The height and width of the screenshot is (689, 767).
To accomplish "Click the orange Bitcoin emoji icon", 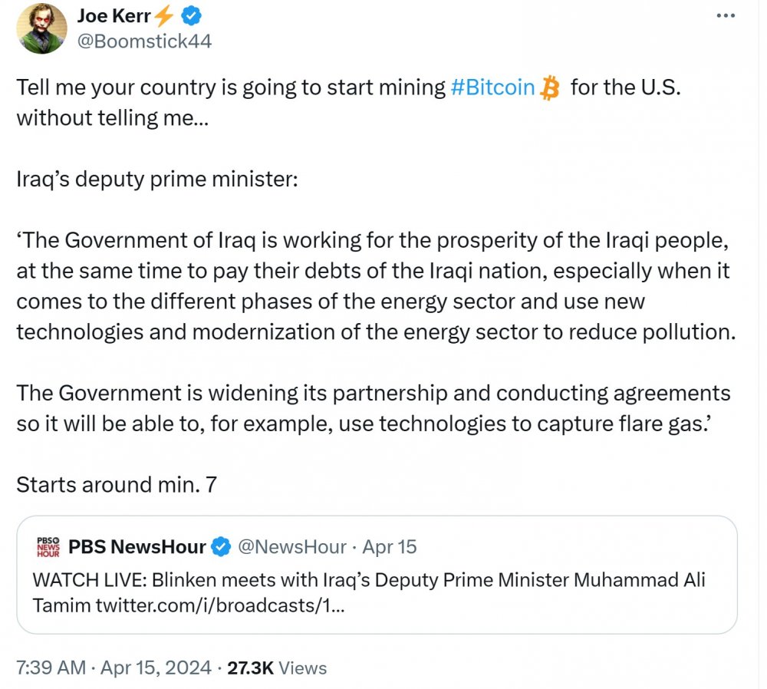I will pos(550,87).
